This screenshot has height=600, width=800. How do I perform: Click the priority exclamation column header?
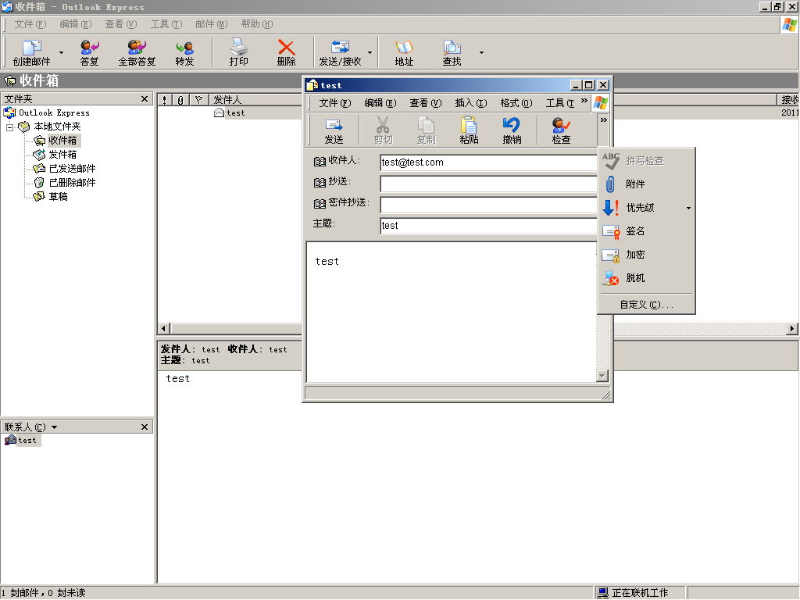(164, 99)
